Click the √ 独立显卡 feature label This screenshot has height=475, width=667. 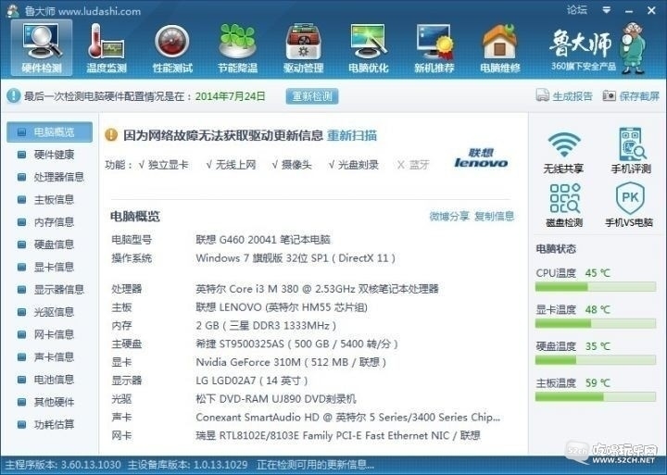[x=163, y=165]
